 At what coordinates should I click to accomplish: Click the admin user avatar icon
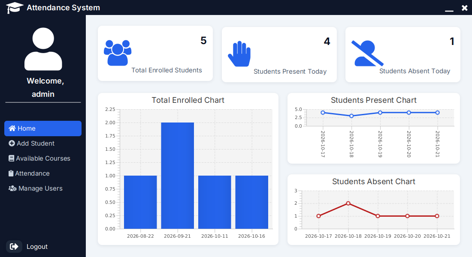pyautogui.click(x=43, y=49)
